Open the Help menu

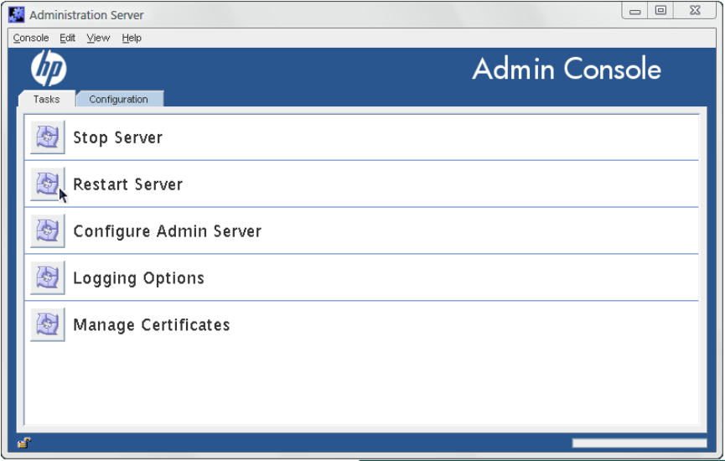[132, 38]
